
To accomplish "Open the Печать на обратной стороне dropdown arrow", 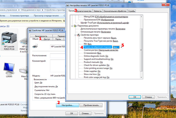I will point(121,47).
